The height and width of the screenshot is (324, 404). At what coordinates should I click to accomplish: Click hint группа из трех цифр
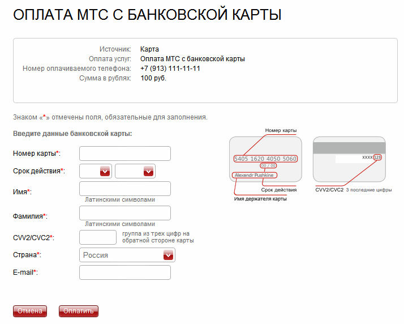pos(158,237)
